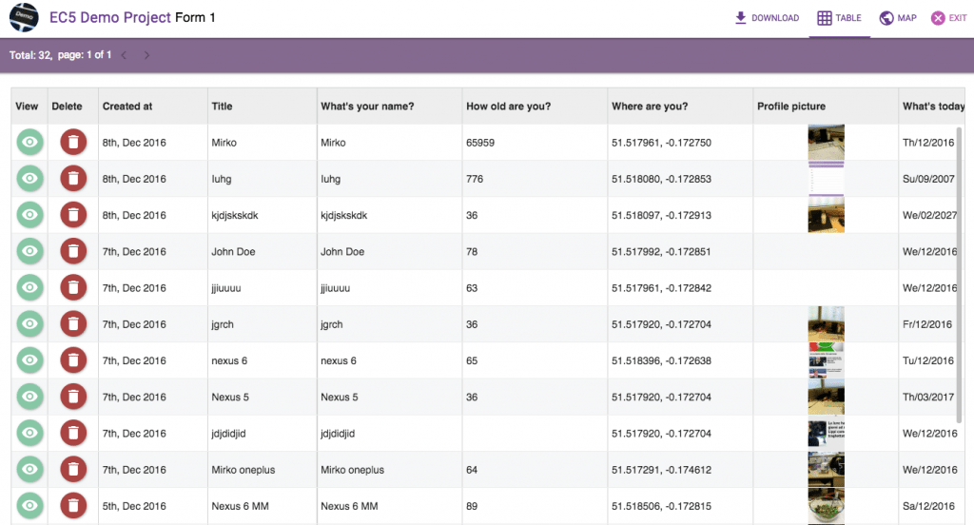Go to next page arrow
Screen dimensions: 974x525
point(146,55)
